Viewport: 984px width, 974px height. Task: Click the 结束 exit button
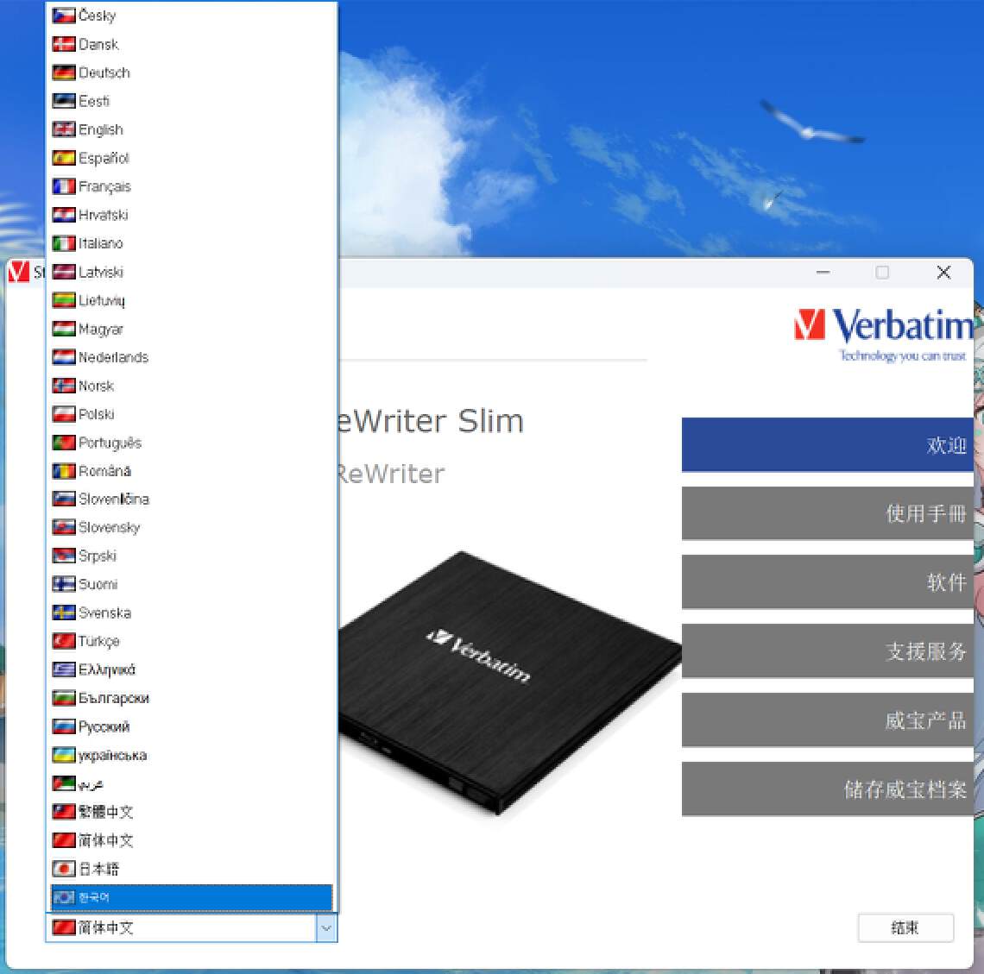point(905,927)
